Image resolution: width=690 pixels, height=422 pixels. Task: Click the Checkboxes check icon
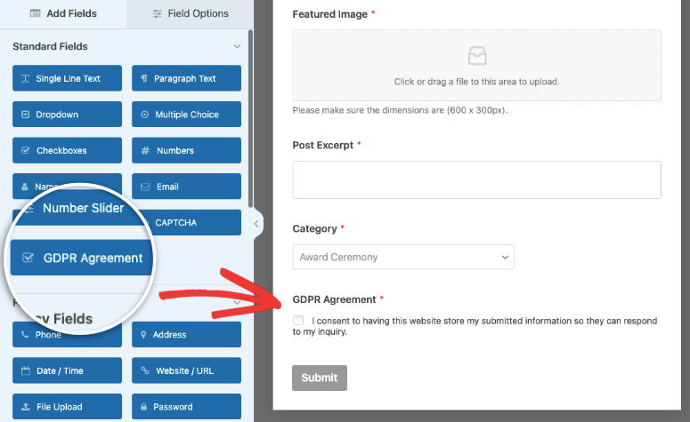26,150
